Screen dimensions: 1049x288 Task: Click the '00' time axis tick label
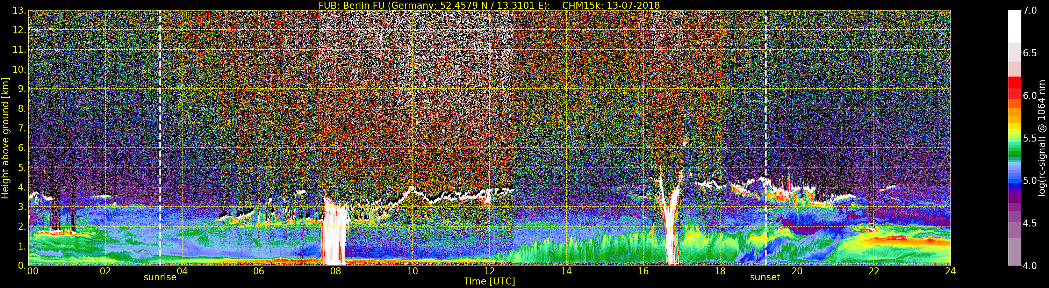[33, 271]
